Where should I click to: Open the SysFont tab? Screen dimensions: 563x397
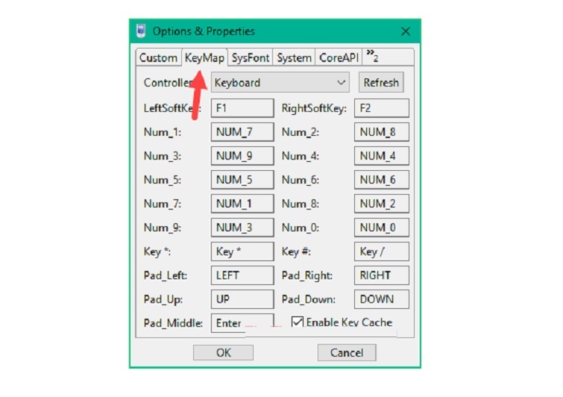pos(250,57)
